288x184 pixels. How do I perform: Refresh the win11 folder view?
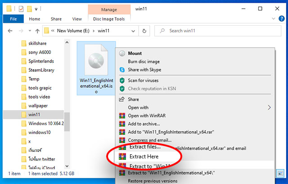pyautogui.click(x=144, y=31)
